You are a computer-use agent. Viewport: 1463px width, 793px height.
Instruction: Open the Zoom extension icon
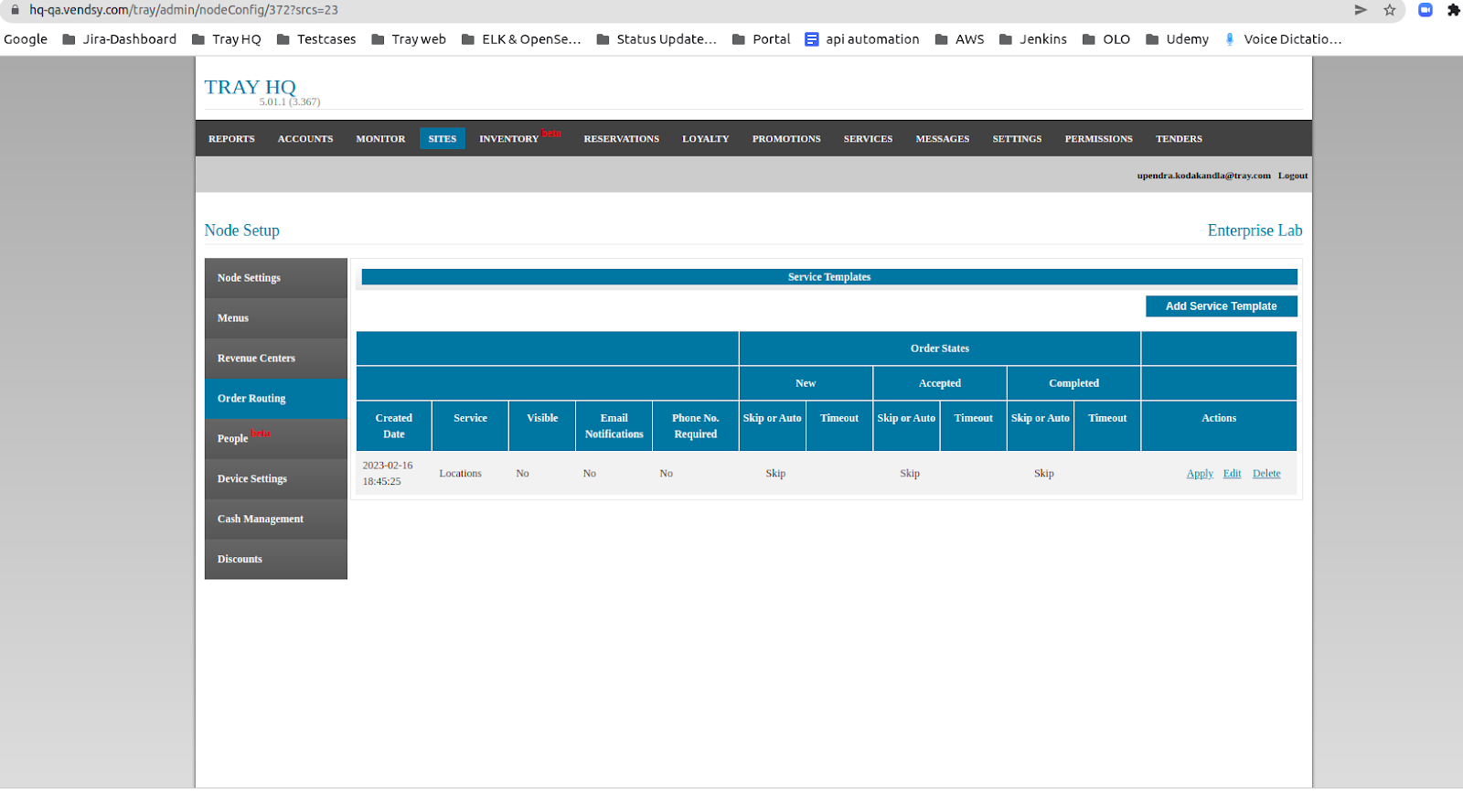tap(1425, 10)
